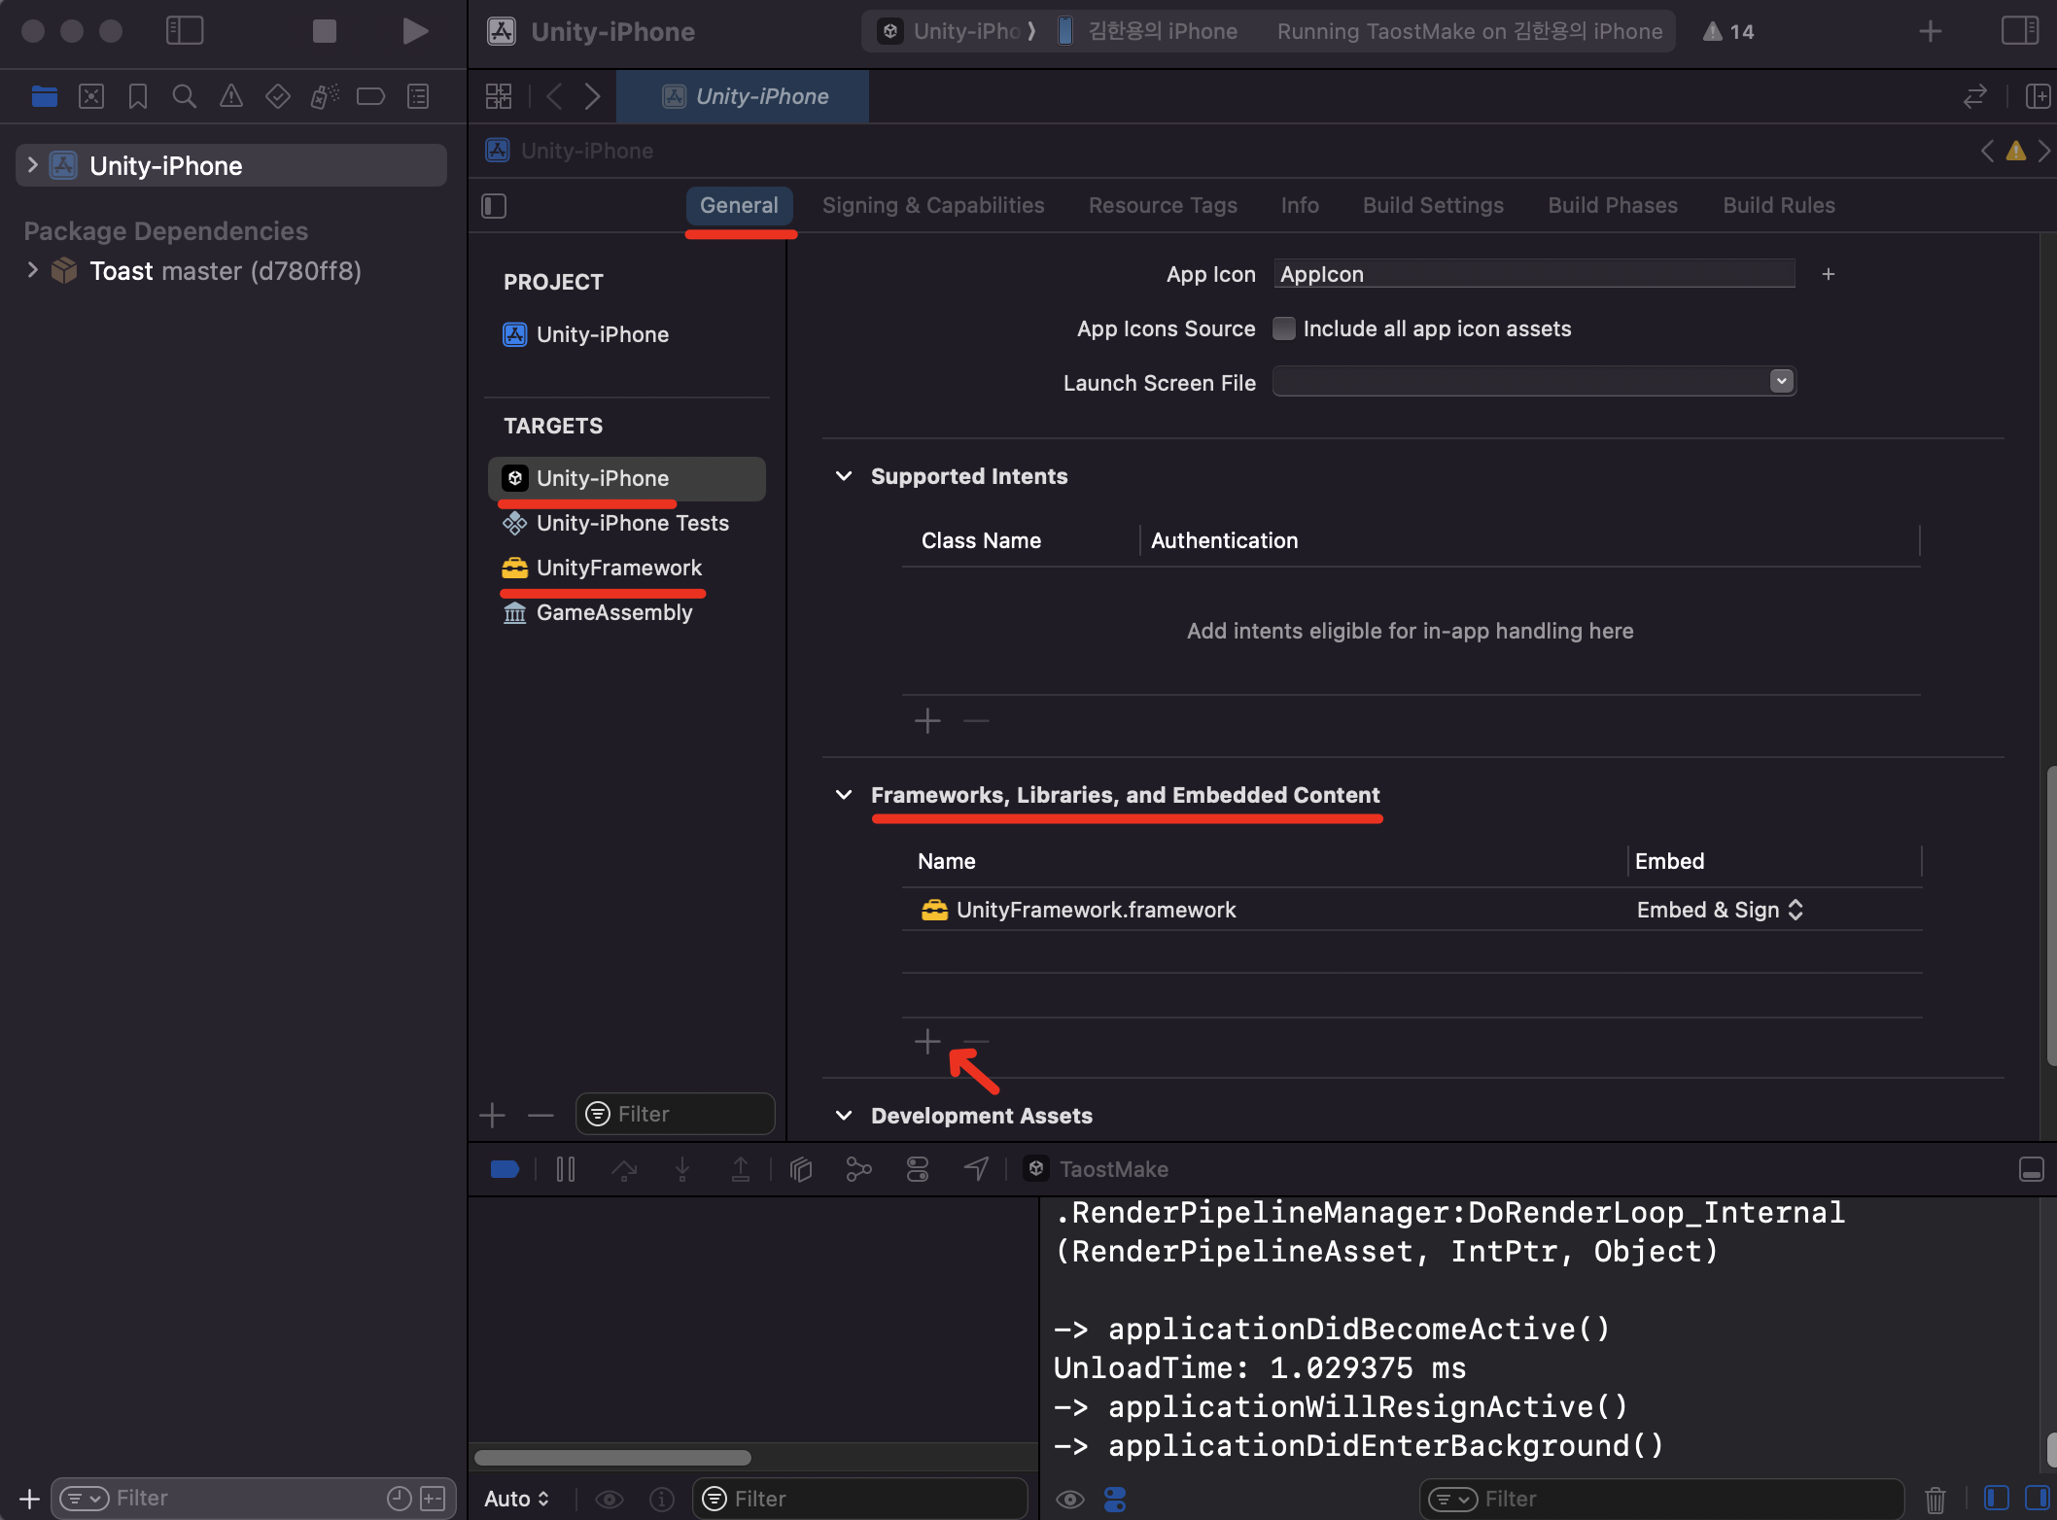Open the Breakpoint navigator
This screenshot has height=1520, width=2057.
pos(370,96)
